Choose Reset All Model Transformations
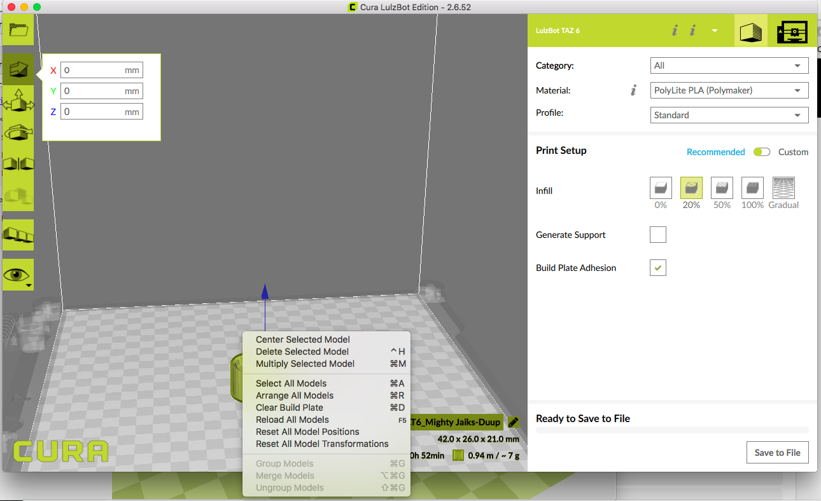 (x=326, y=444)
